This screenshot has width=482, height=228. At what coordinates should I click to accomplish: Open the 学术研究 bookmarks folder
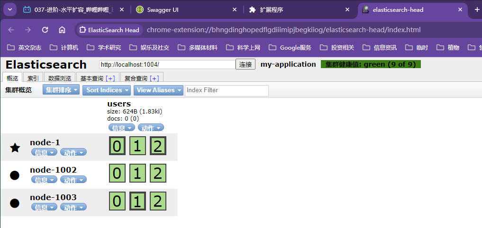(104, 48)
